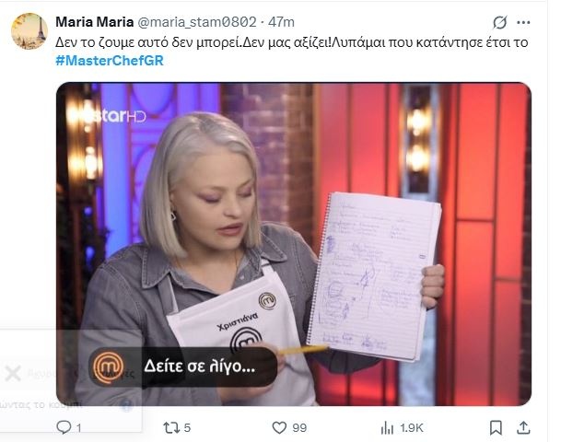Image resolution: width=561 pixels, height=442 pixels.
Task: Open the MasterChef screenshot image
Action: pos(294,244)
